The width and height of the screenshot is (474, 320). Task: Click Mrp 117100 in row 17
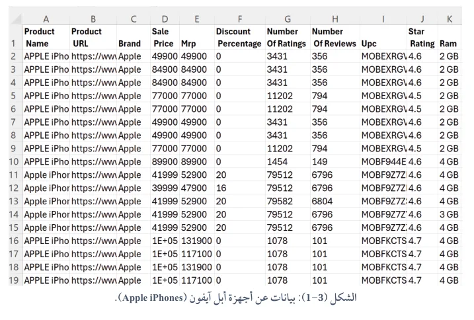pos(197,254)
